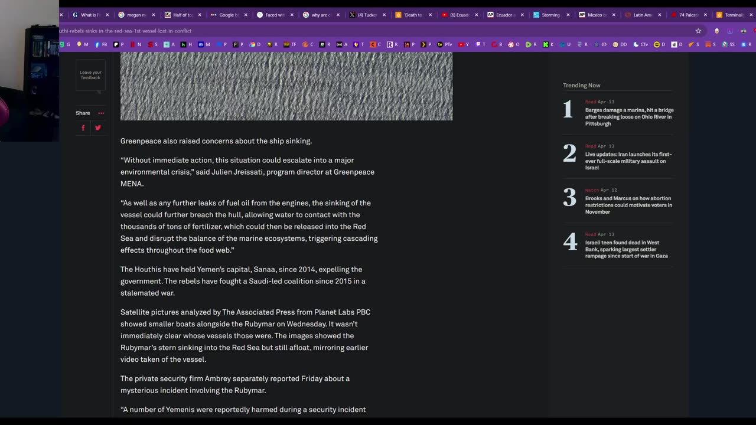The width and height of the screenshot is (756, 425).
Task: Click the paragraph starting 'The private security firm'
Action: click(235, 384)
